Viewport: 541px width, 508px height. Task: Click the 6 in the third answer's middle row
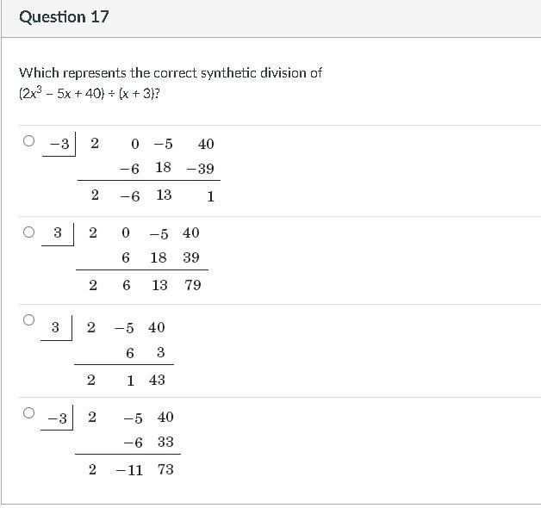click(x=130, y=353)
